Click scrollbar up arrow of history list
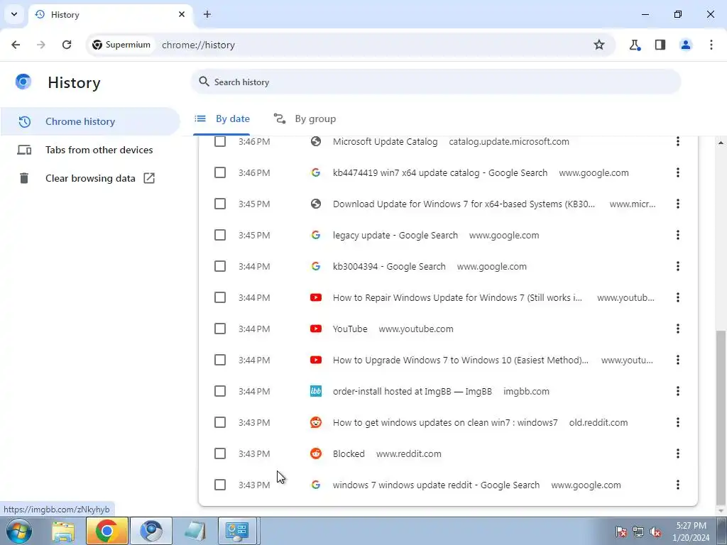The image size is (727, 545). click(x=721, y=143)
